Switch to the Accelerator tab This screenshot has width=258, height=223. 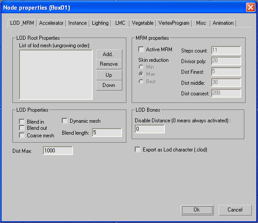tap(51, 23)
